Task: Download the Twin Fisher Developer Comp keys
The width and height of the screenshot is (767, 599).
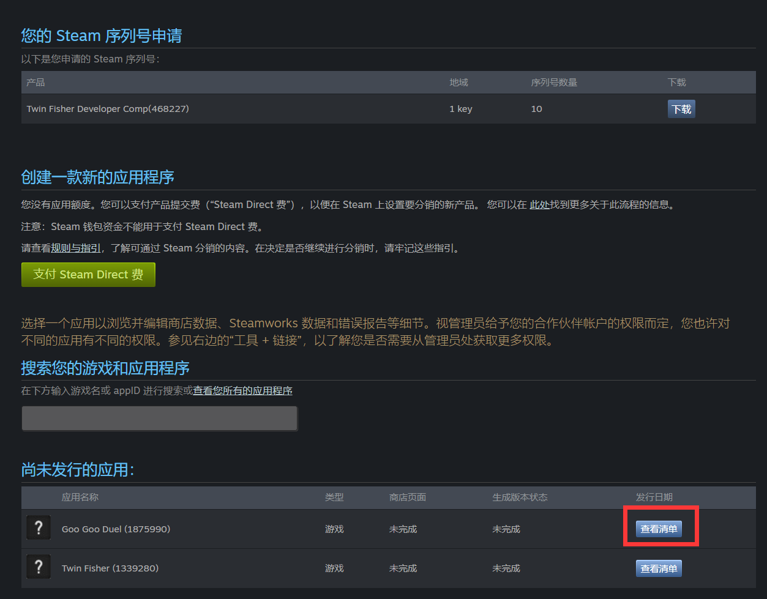Action: point(681,109)
